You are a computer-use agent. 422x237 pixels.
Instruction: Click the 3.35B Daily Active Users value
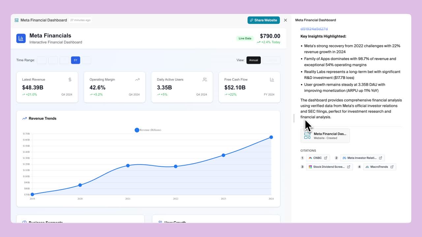point(164,88)
